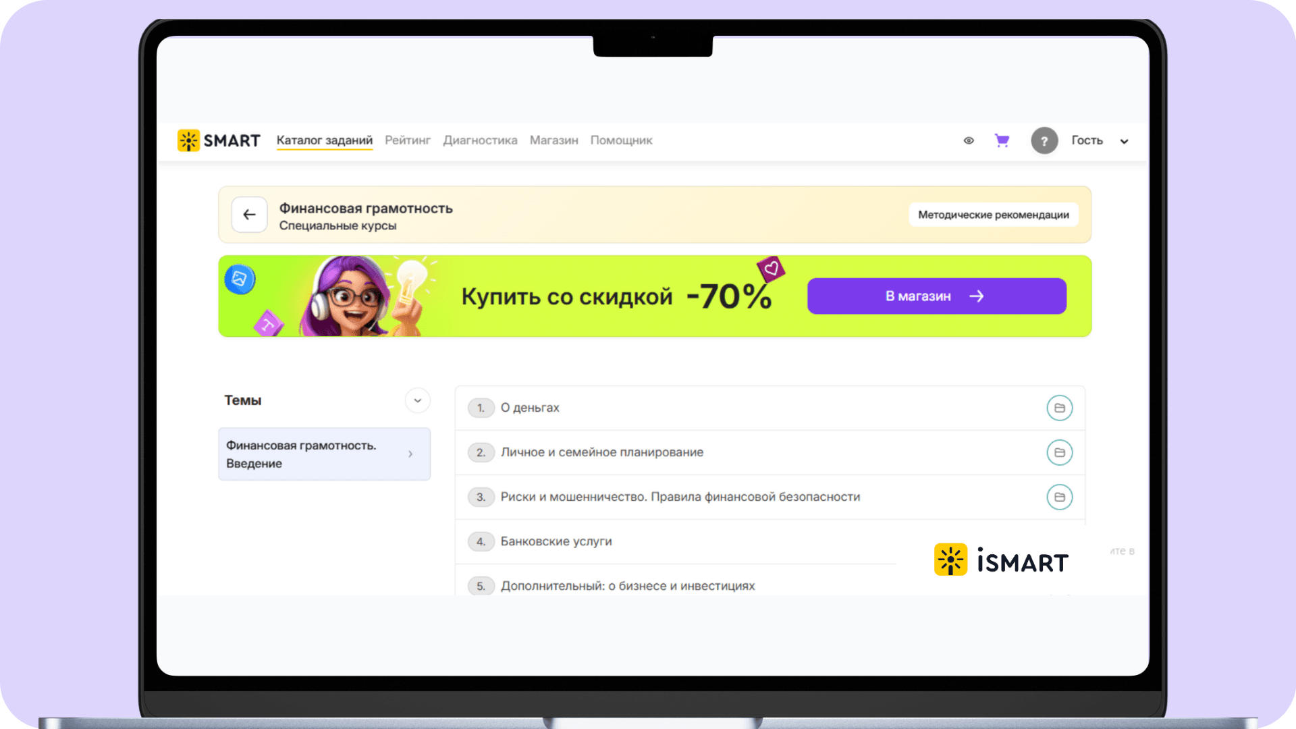Click the SMART logo in header
The height and width of the screenshot is (729, 1296).
219,140
